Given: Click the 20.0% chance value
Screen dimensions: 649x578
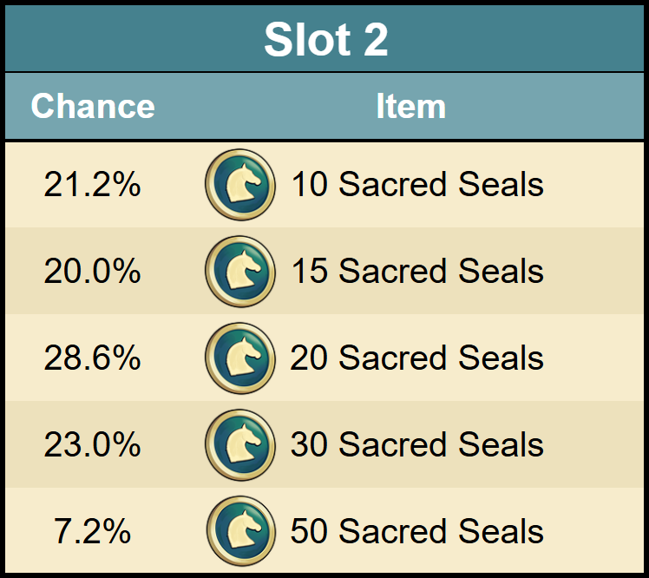Looking at the screenshot, I should tap(92, 271).
